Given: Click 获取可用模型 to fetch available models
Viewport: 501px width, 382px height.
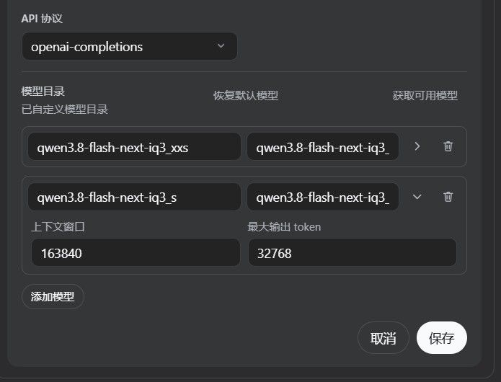Looking at the screenshot, I should [425, 95].
